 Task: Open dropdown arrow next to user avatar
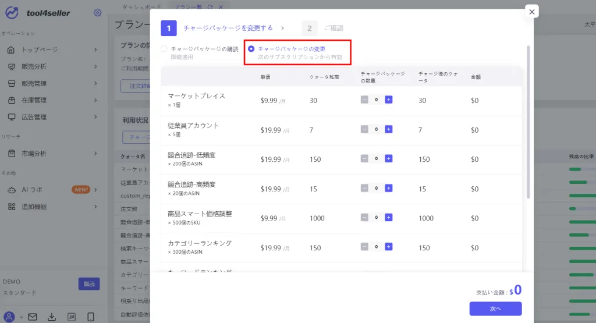(22, 317)
